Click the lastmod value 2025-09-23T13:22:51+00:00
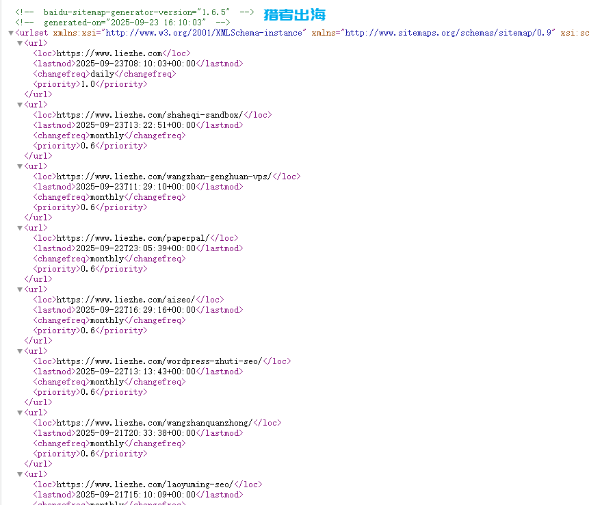Viewport: 589px width, 505px height. (x=136, y=125)
